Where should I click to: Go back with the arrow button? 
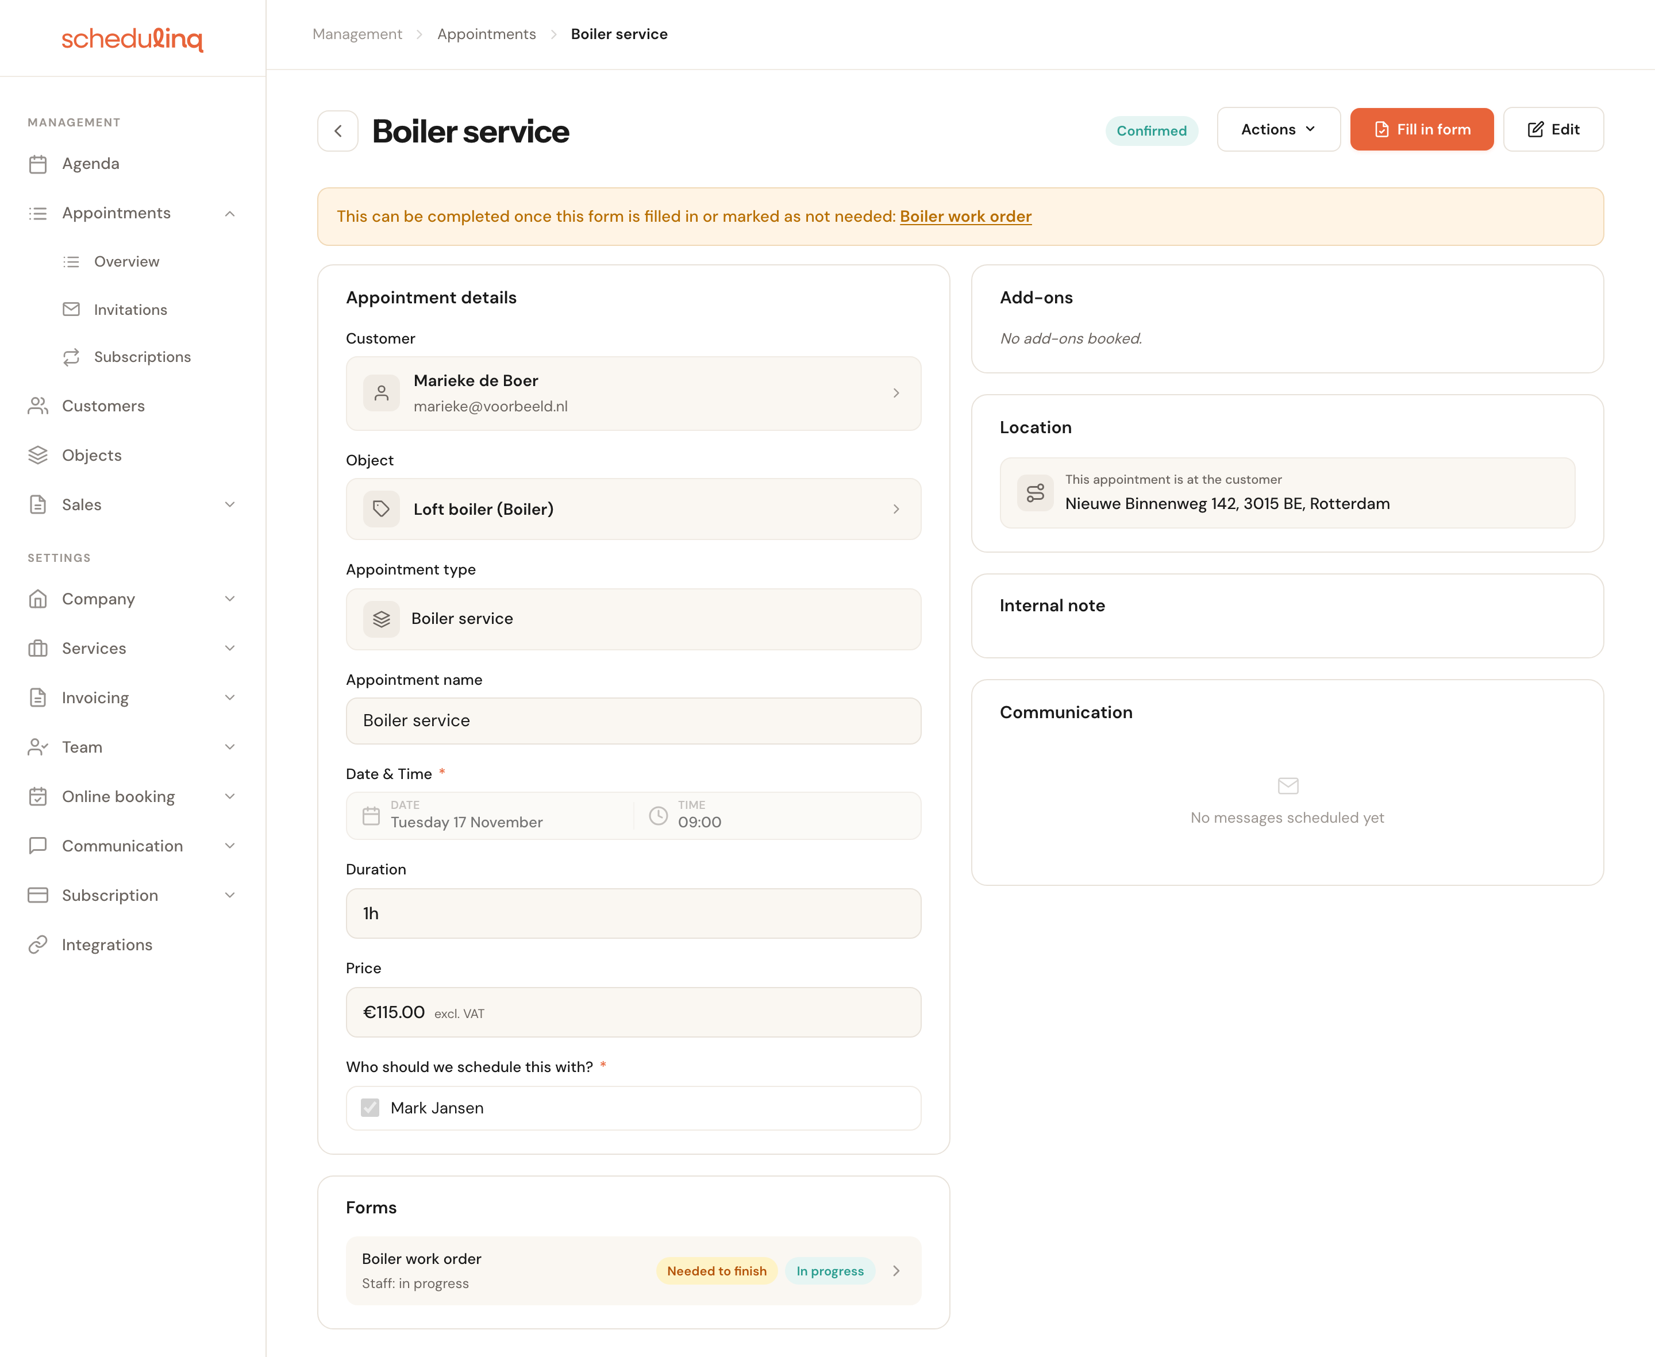(x=338, y=132)
